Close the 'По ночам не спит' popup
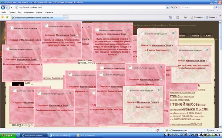The width and height of the screenshot is (222, 138). tap(38, 49)
